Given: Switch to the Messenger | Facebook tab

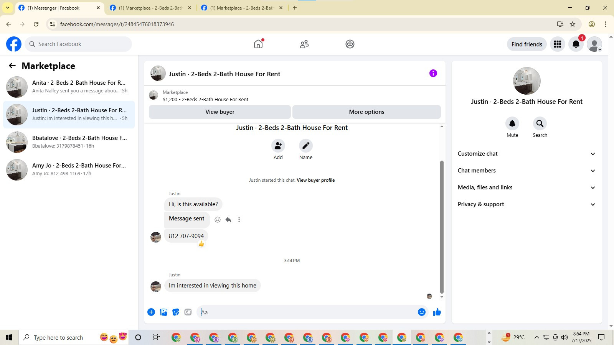Looking at the screenshot, I should [59, 8].
